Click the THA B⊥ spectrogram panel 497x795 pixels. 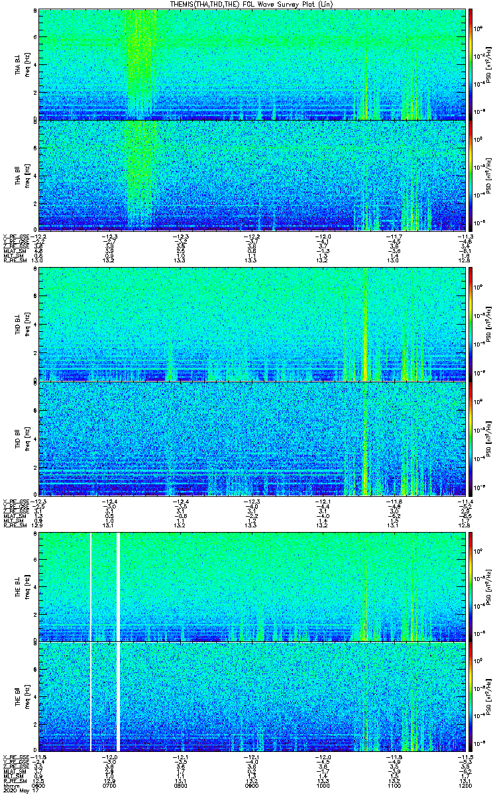pos(251,64)
